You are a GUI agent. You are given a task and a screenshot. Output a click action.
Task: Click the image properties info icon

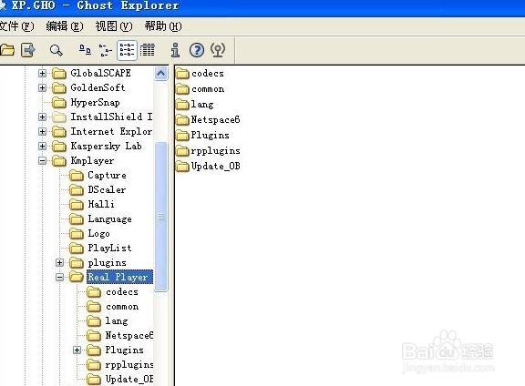coord(175,50)
